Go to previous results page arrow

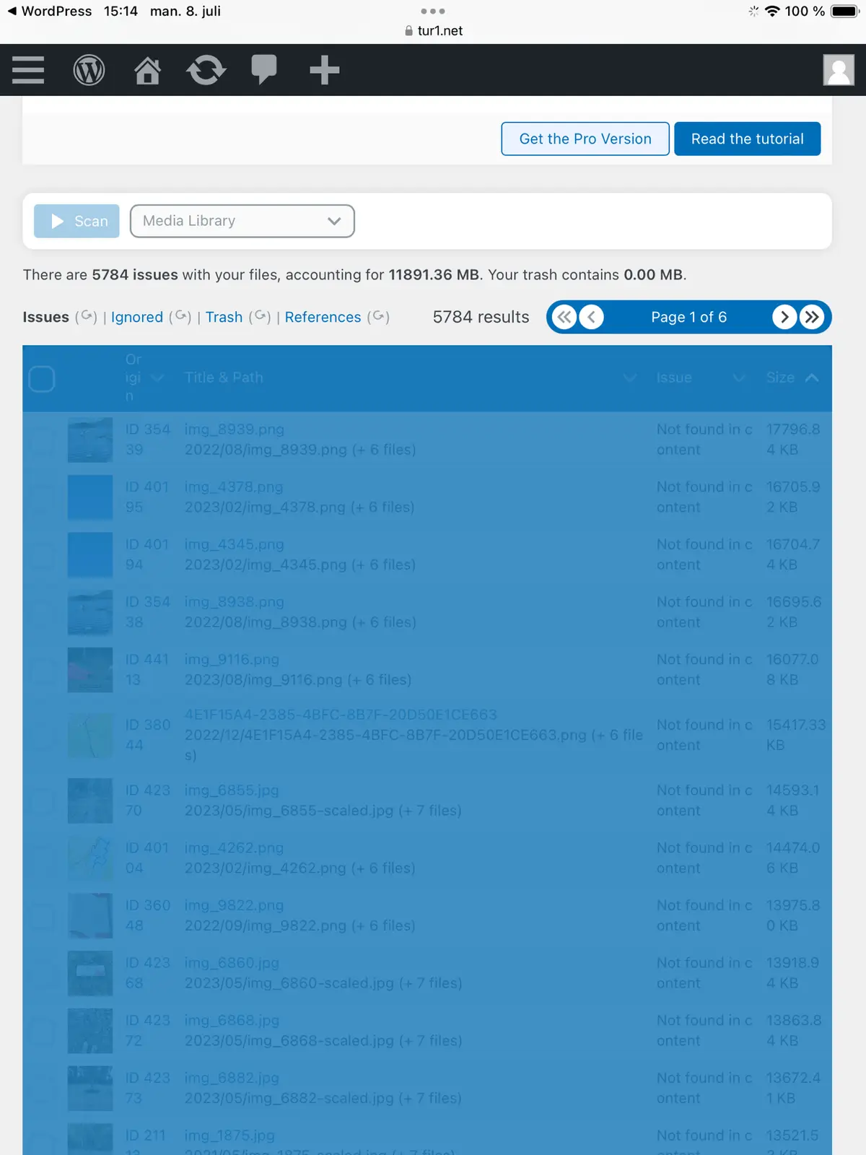point(592,317)
